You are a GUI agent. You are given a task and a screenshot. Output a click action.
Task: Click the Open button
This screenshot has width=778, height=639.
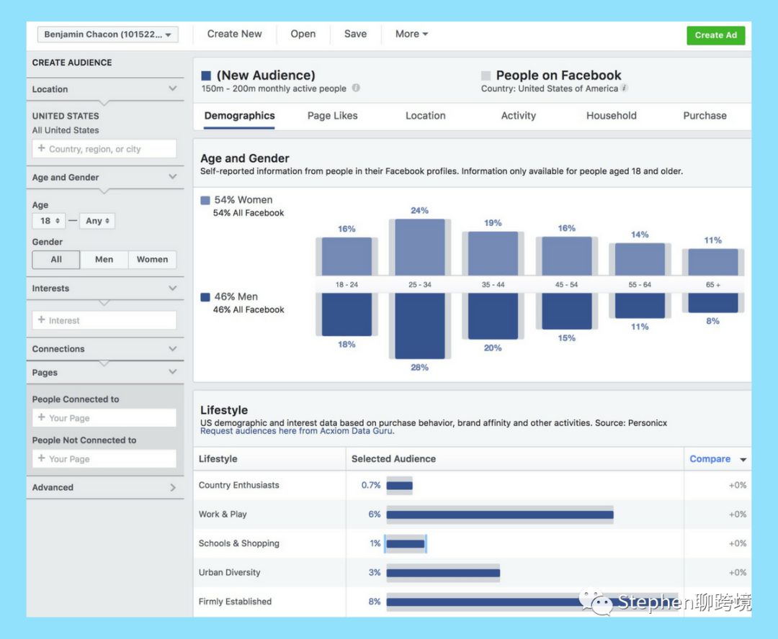point(303,34)
